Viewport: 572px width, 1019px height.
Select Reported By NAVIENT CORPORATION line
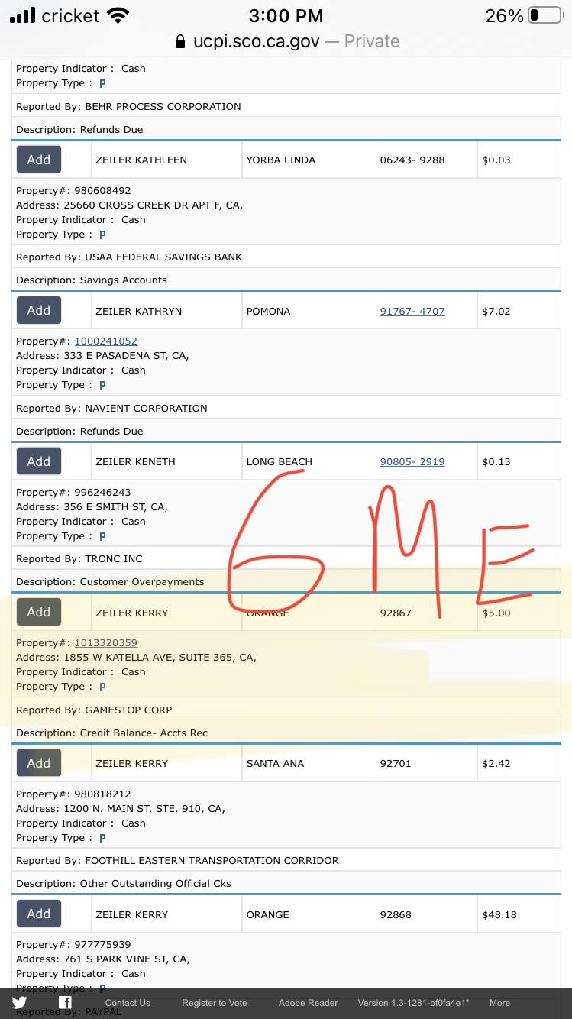(286, 408)
